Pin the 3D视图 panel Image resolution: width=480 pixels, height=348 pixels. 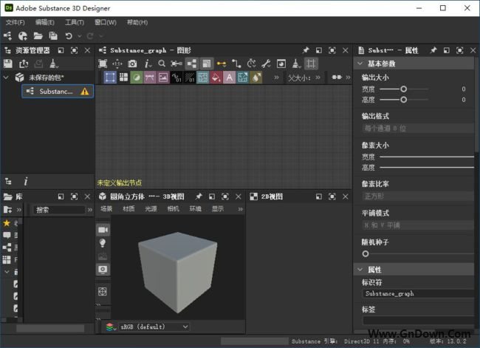coord(199,197)
